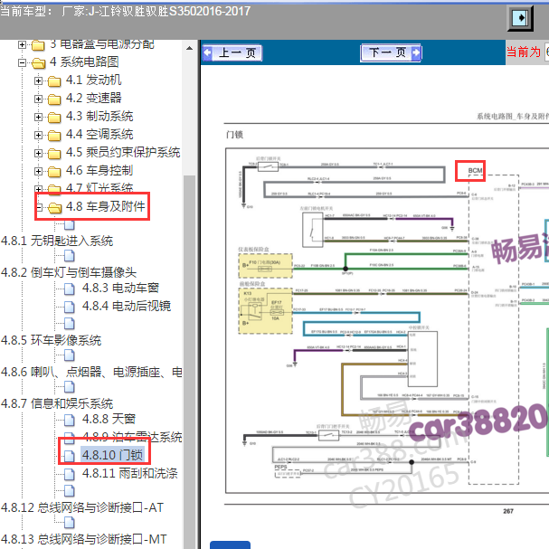This screenshot has height=549, width=549.
Task: Select 4.7 灯光系统 tree label
Action: pyautogui.click(x=99, y=188)
